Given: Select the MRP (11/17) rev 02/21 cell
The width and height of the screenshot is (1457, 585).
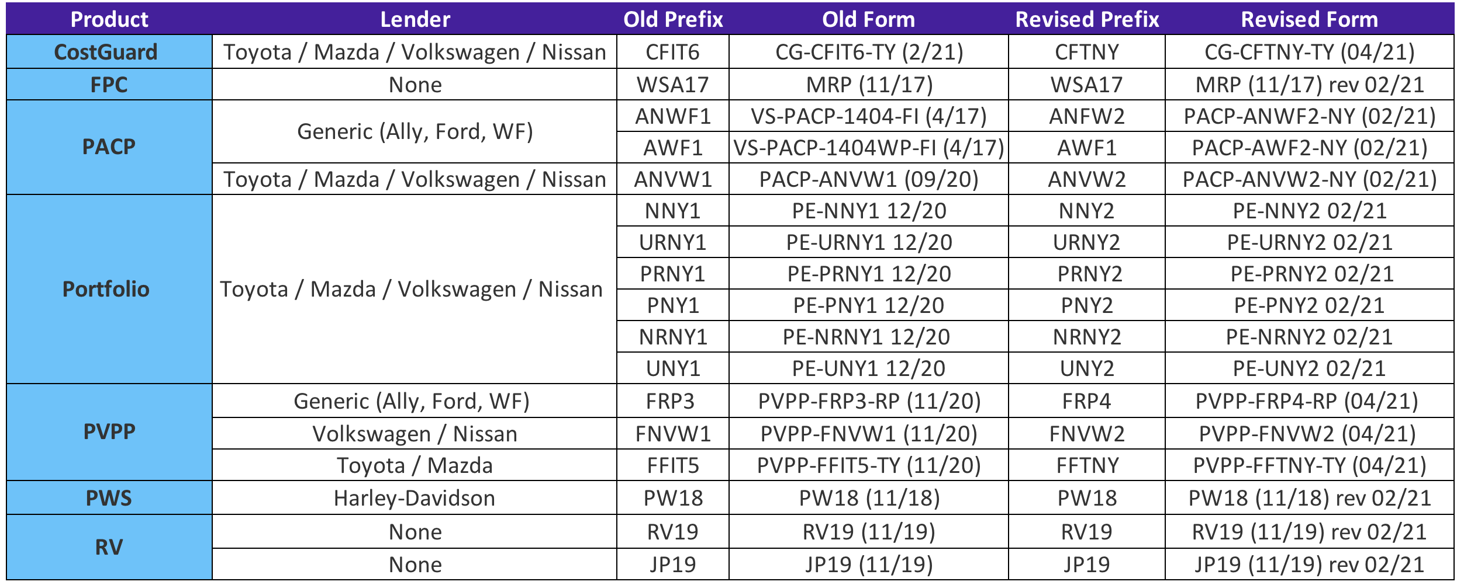Looking at the screenshot, I should (x=1309, y=85).
